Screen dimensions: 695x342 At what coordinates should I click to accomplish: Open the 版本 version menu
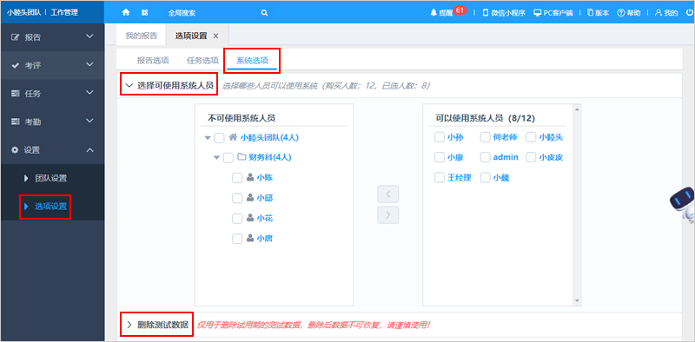598,13
